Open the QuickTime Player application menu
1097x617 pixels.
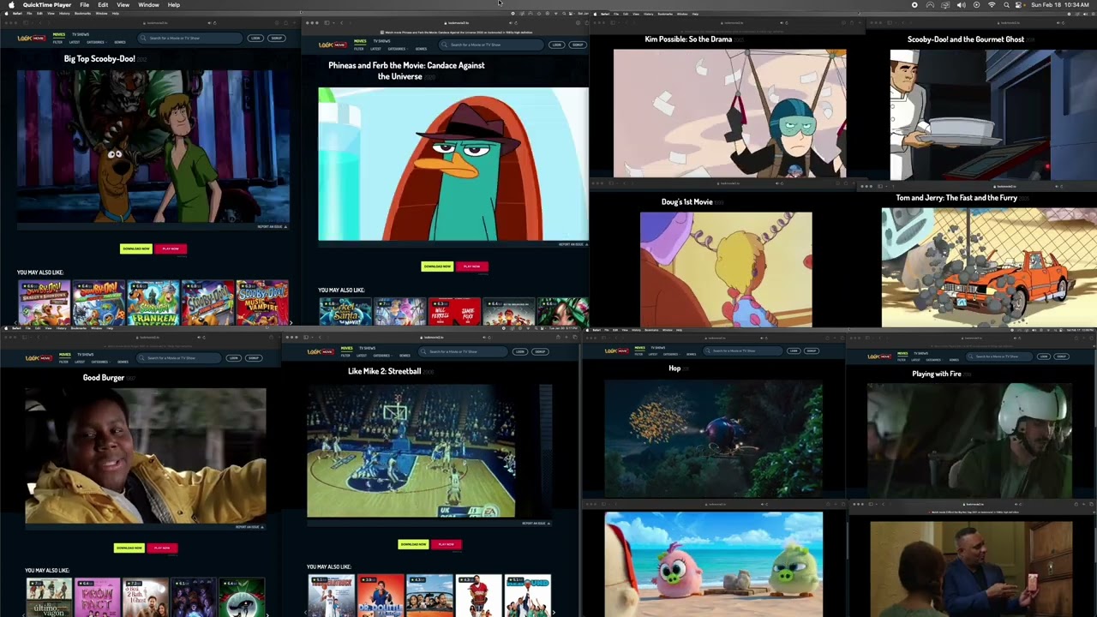click(47, 5)
